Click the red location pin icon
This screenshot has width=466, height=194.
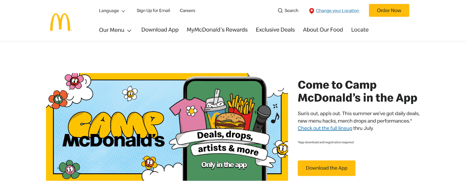point(311,11)
